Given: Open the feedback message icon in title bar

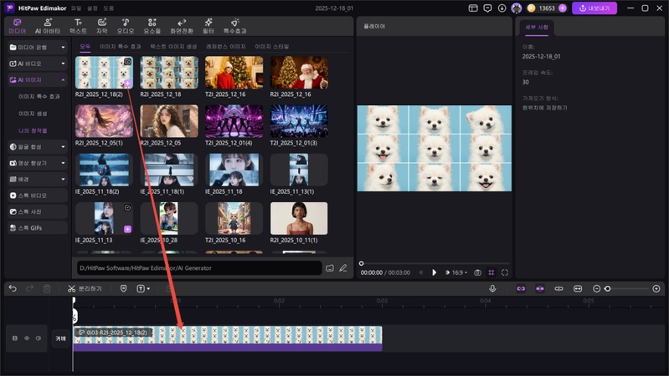Looking at the screenshot, I should tap(487, 8).
